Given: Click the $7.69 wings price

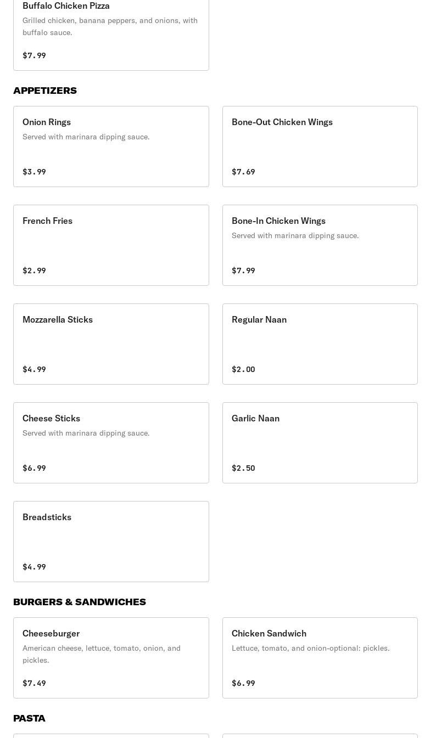Looking at the screenshot, I should (243, 172).
